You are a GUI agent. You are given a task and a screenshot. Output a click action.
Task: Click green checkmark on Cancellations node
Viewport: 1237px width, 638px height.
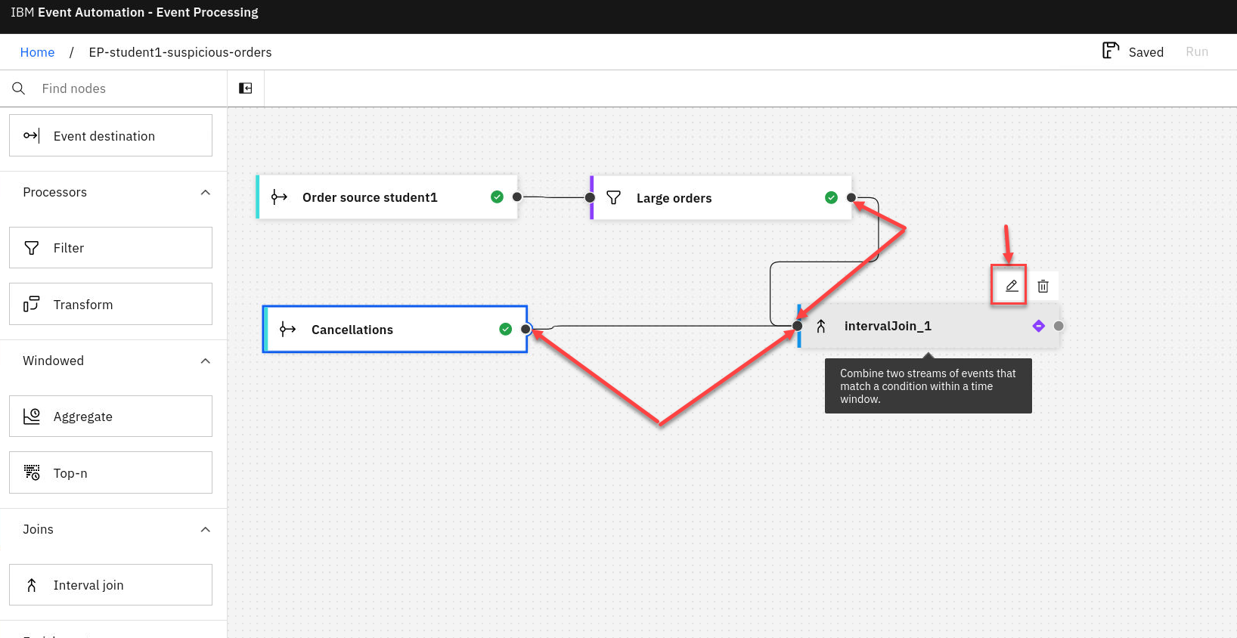click(x=505, y=329)
